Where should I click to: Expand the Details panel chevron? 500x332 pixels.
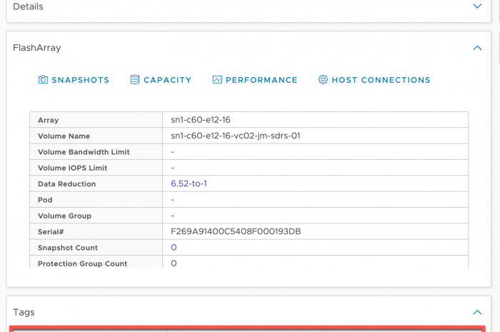click(x=477, y=6)
